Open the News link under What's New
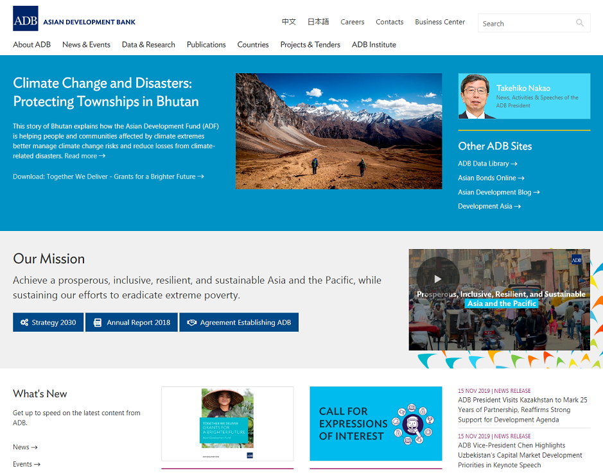Screen dimensions: 603x473 pos(25,447)
